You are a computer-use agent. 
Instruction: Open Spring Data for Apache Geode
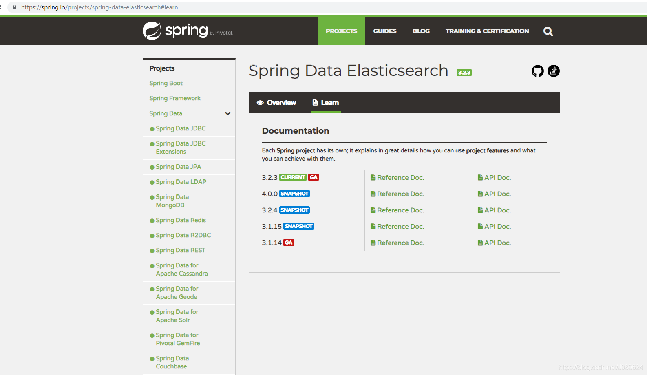pos(177,293)
